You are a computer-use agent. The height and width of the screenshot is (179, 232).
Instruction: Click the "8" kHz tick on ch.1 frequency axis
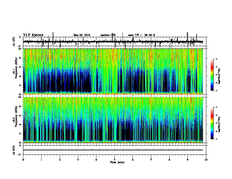pyautogui.click(x=21, y=58)
